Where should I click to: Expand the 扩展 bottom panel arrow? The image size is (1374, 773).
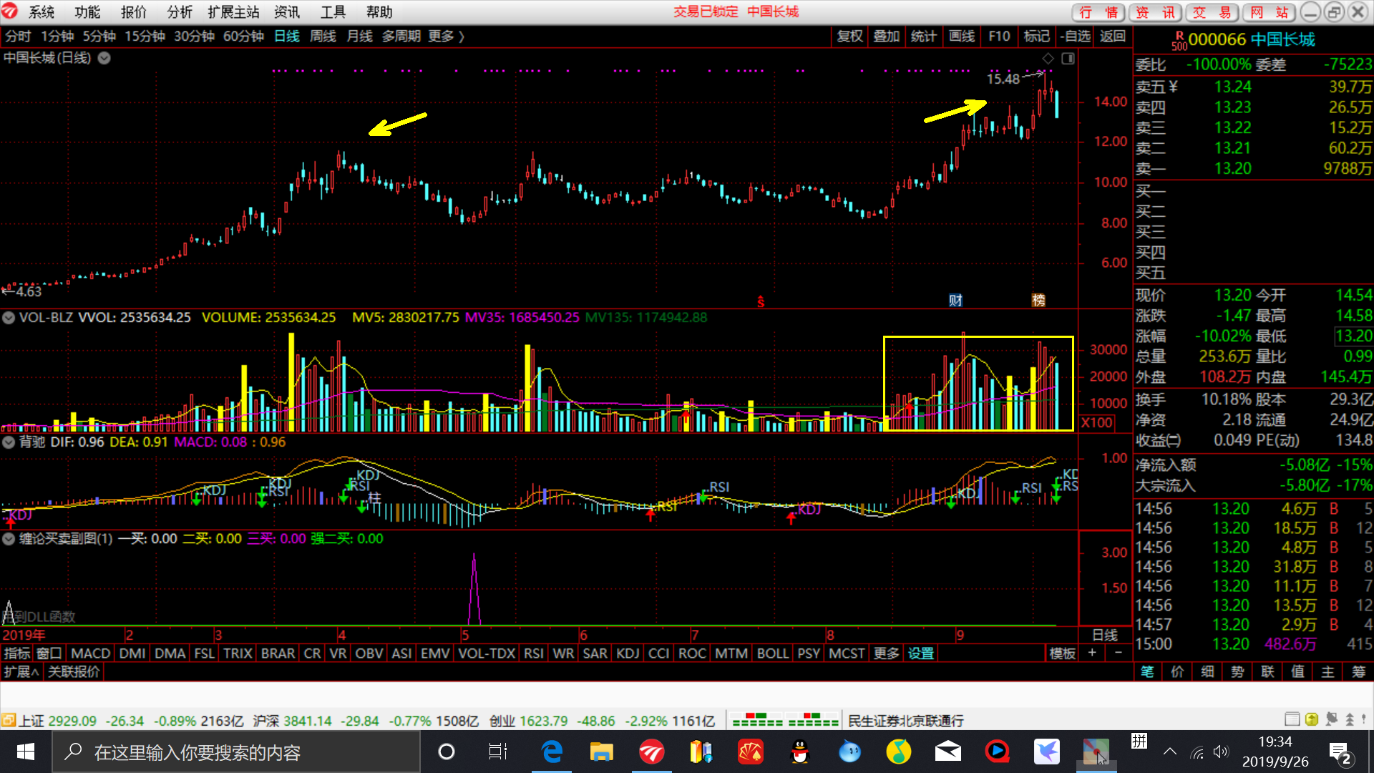pyautogui.click(x=21, y=671)
